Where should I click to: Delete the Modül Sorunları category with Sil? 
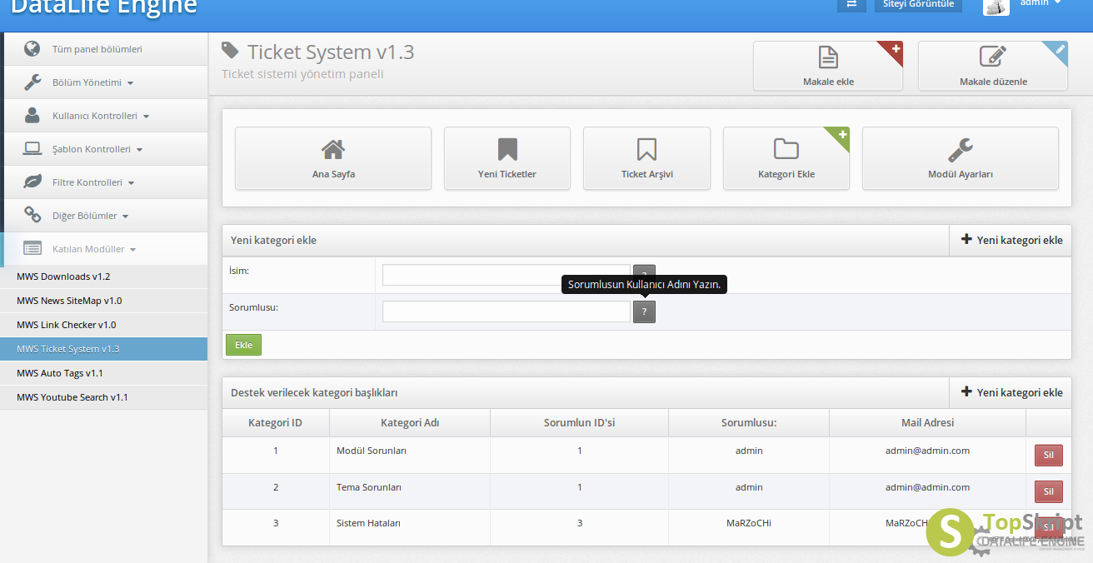(x=1048, y=456)
